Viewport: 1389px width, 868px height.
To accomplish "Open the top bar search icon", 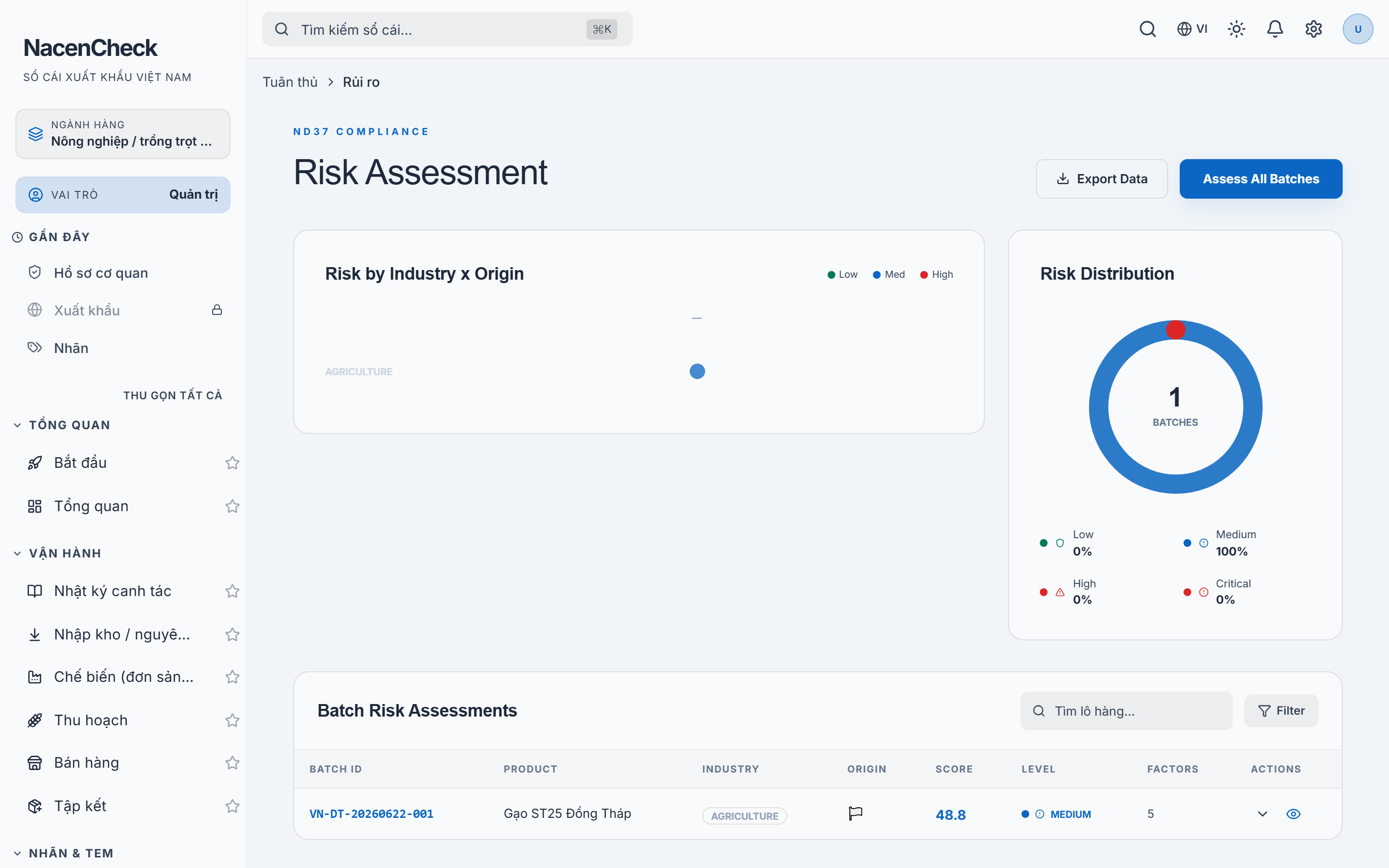I will (1147, 29).
